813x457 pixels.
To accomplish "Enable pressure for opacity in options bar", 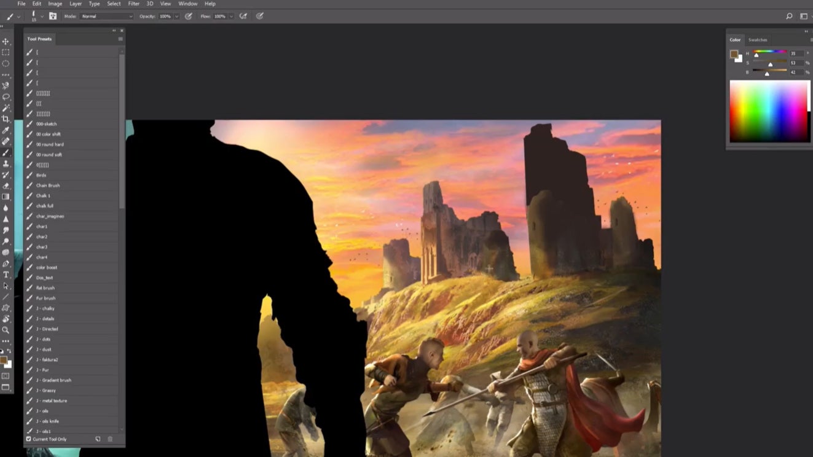I will coord(188,16).
